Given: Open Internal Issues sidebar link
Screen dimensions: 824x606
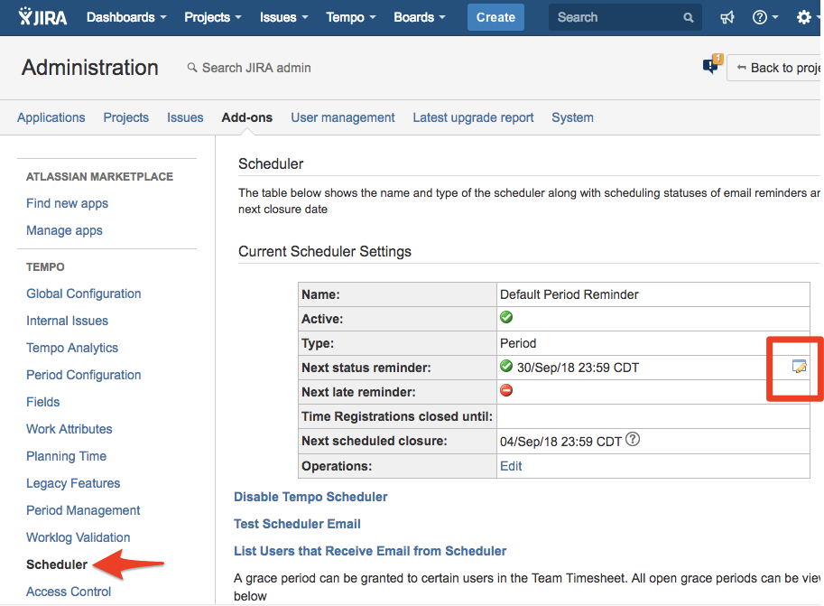Looking at the screenshot, I should coord(68,321).
